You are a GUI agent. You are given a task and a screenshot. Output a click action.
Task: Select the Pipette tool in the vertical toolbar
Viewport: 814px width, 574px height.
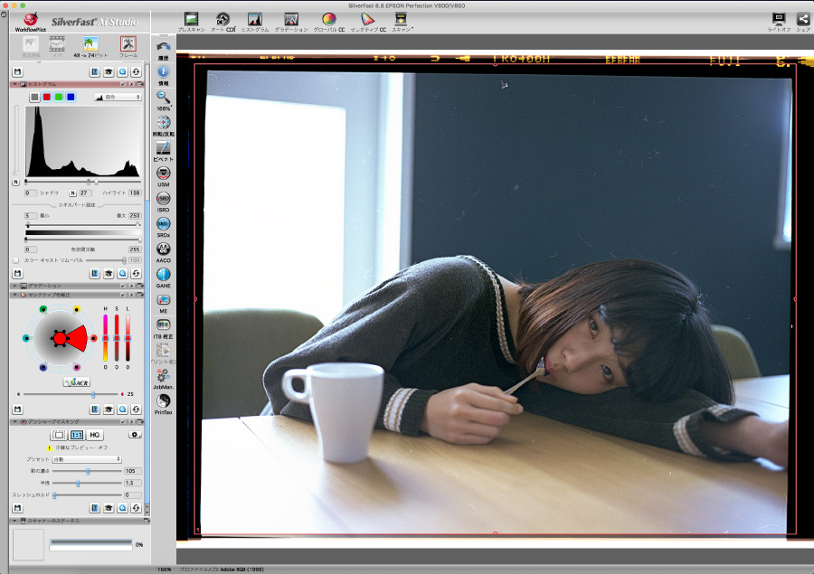(x=164, y=148)
